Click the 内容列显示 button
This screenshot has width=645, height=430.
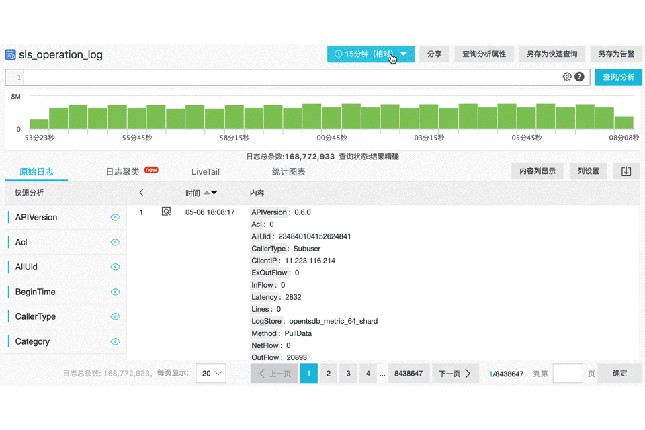[537, 171]
